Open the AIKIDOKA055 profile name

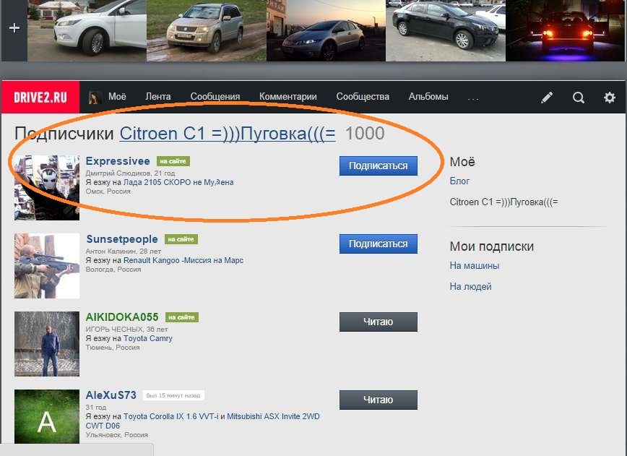coord(122,317)
